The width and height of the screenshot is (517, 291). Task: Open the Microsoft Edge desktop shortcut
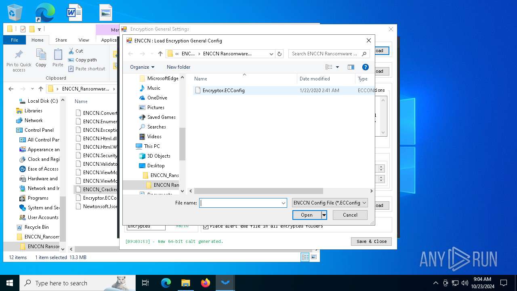(x=44, y=13)
